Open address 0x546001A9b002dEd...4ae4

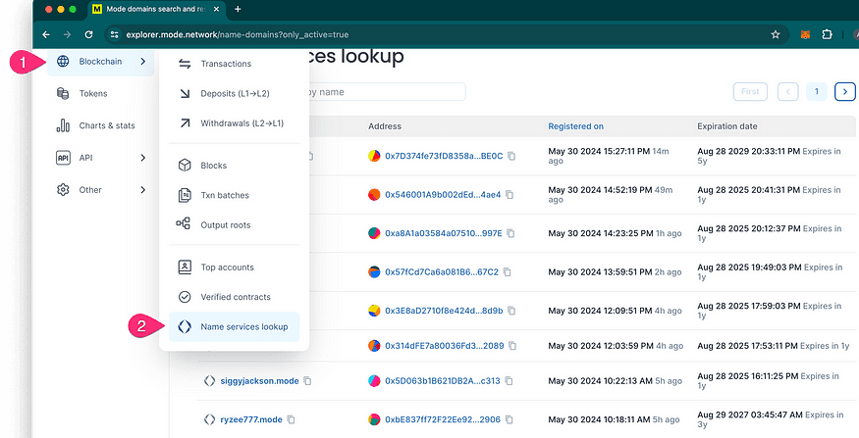[443, 195]
